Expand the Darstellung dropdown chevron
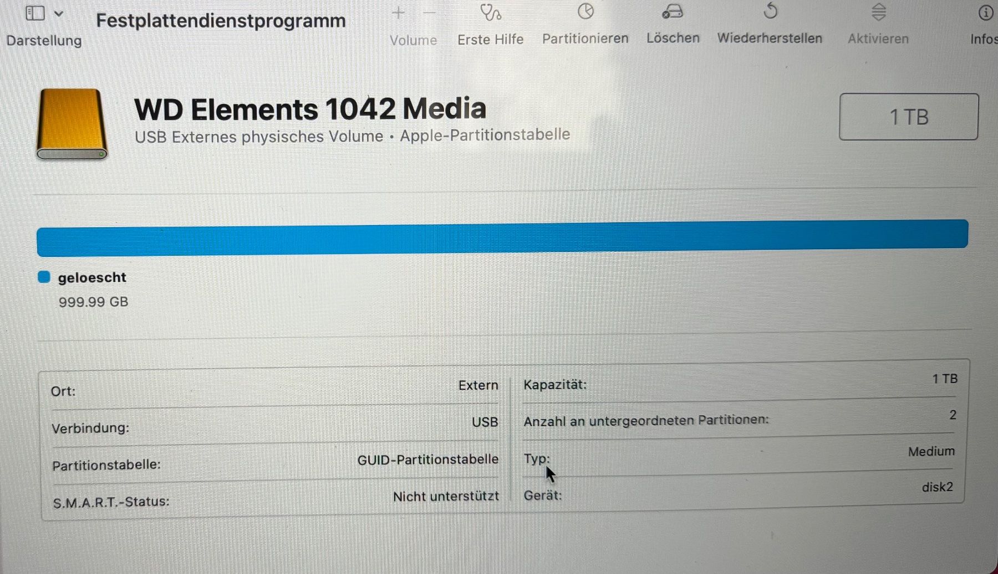The width and height of the screenshot is (998, 574). click(x=59, y=13)
